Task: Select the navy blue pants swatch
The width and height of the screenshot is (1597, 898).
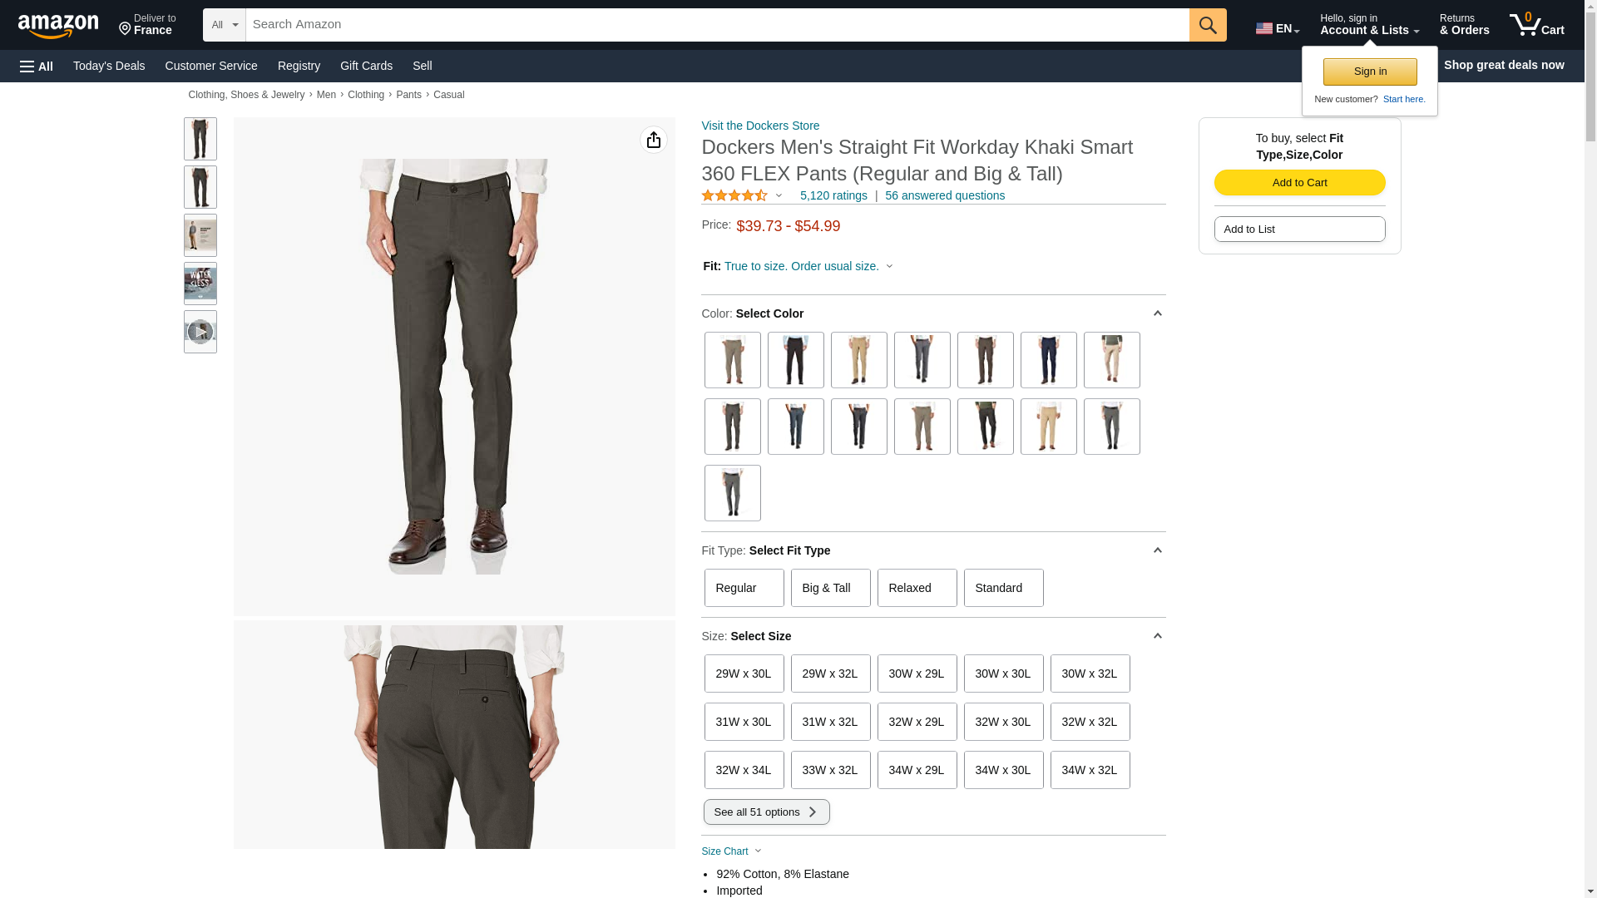Action: point(1049,360)
